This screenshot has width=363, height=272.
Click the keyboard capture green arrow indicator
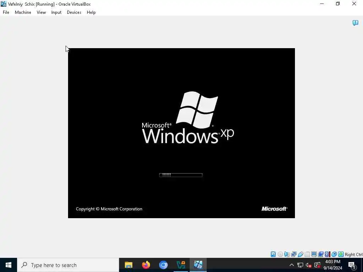click(x=341, y=254)
